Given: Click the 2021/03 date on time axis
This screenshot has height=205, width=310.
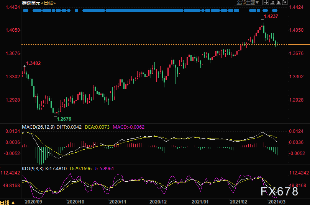Looking at the screenshot, I should 277,202.
